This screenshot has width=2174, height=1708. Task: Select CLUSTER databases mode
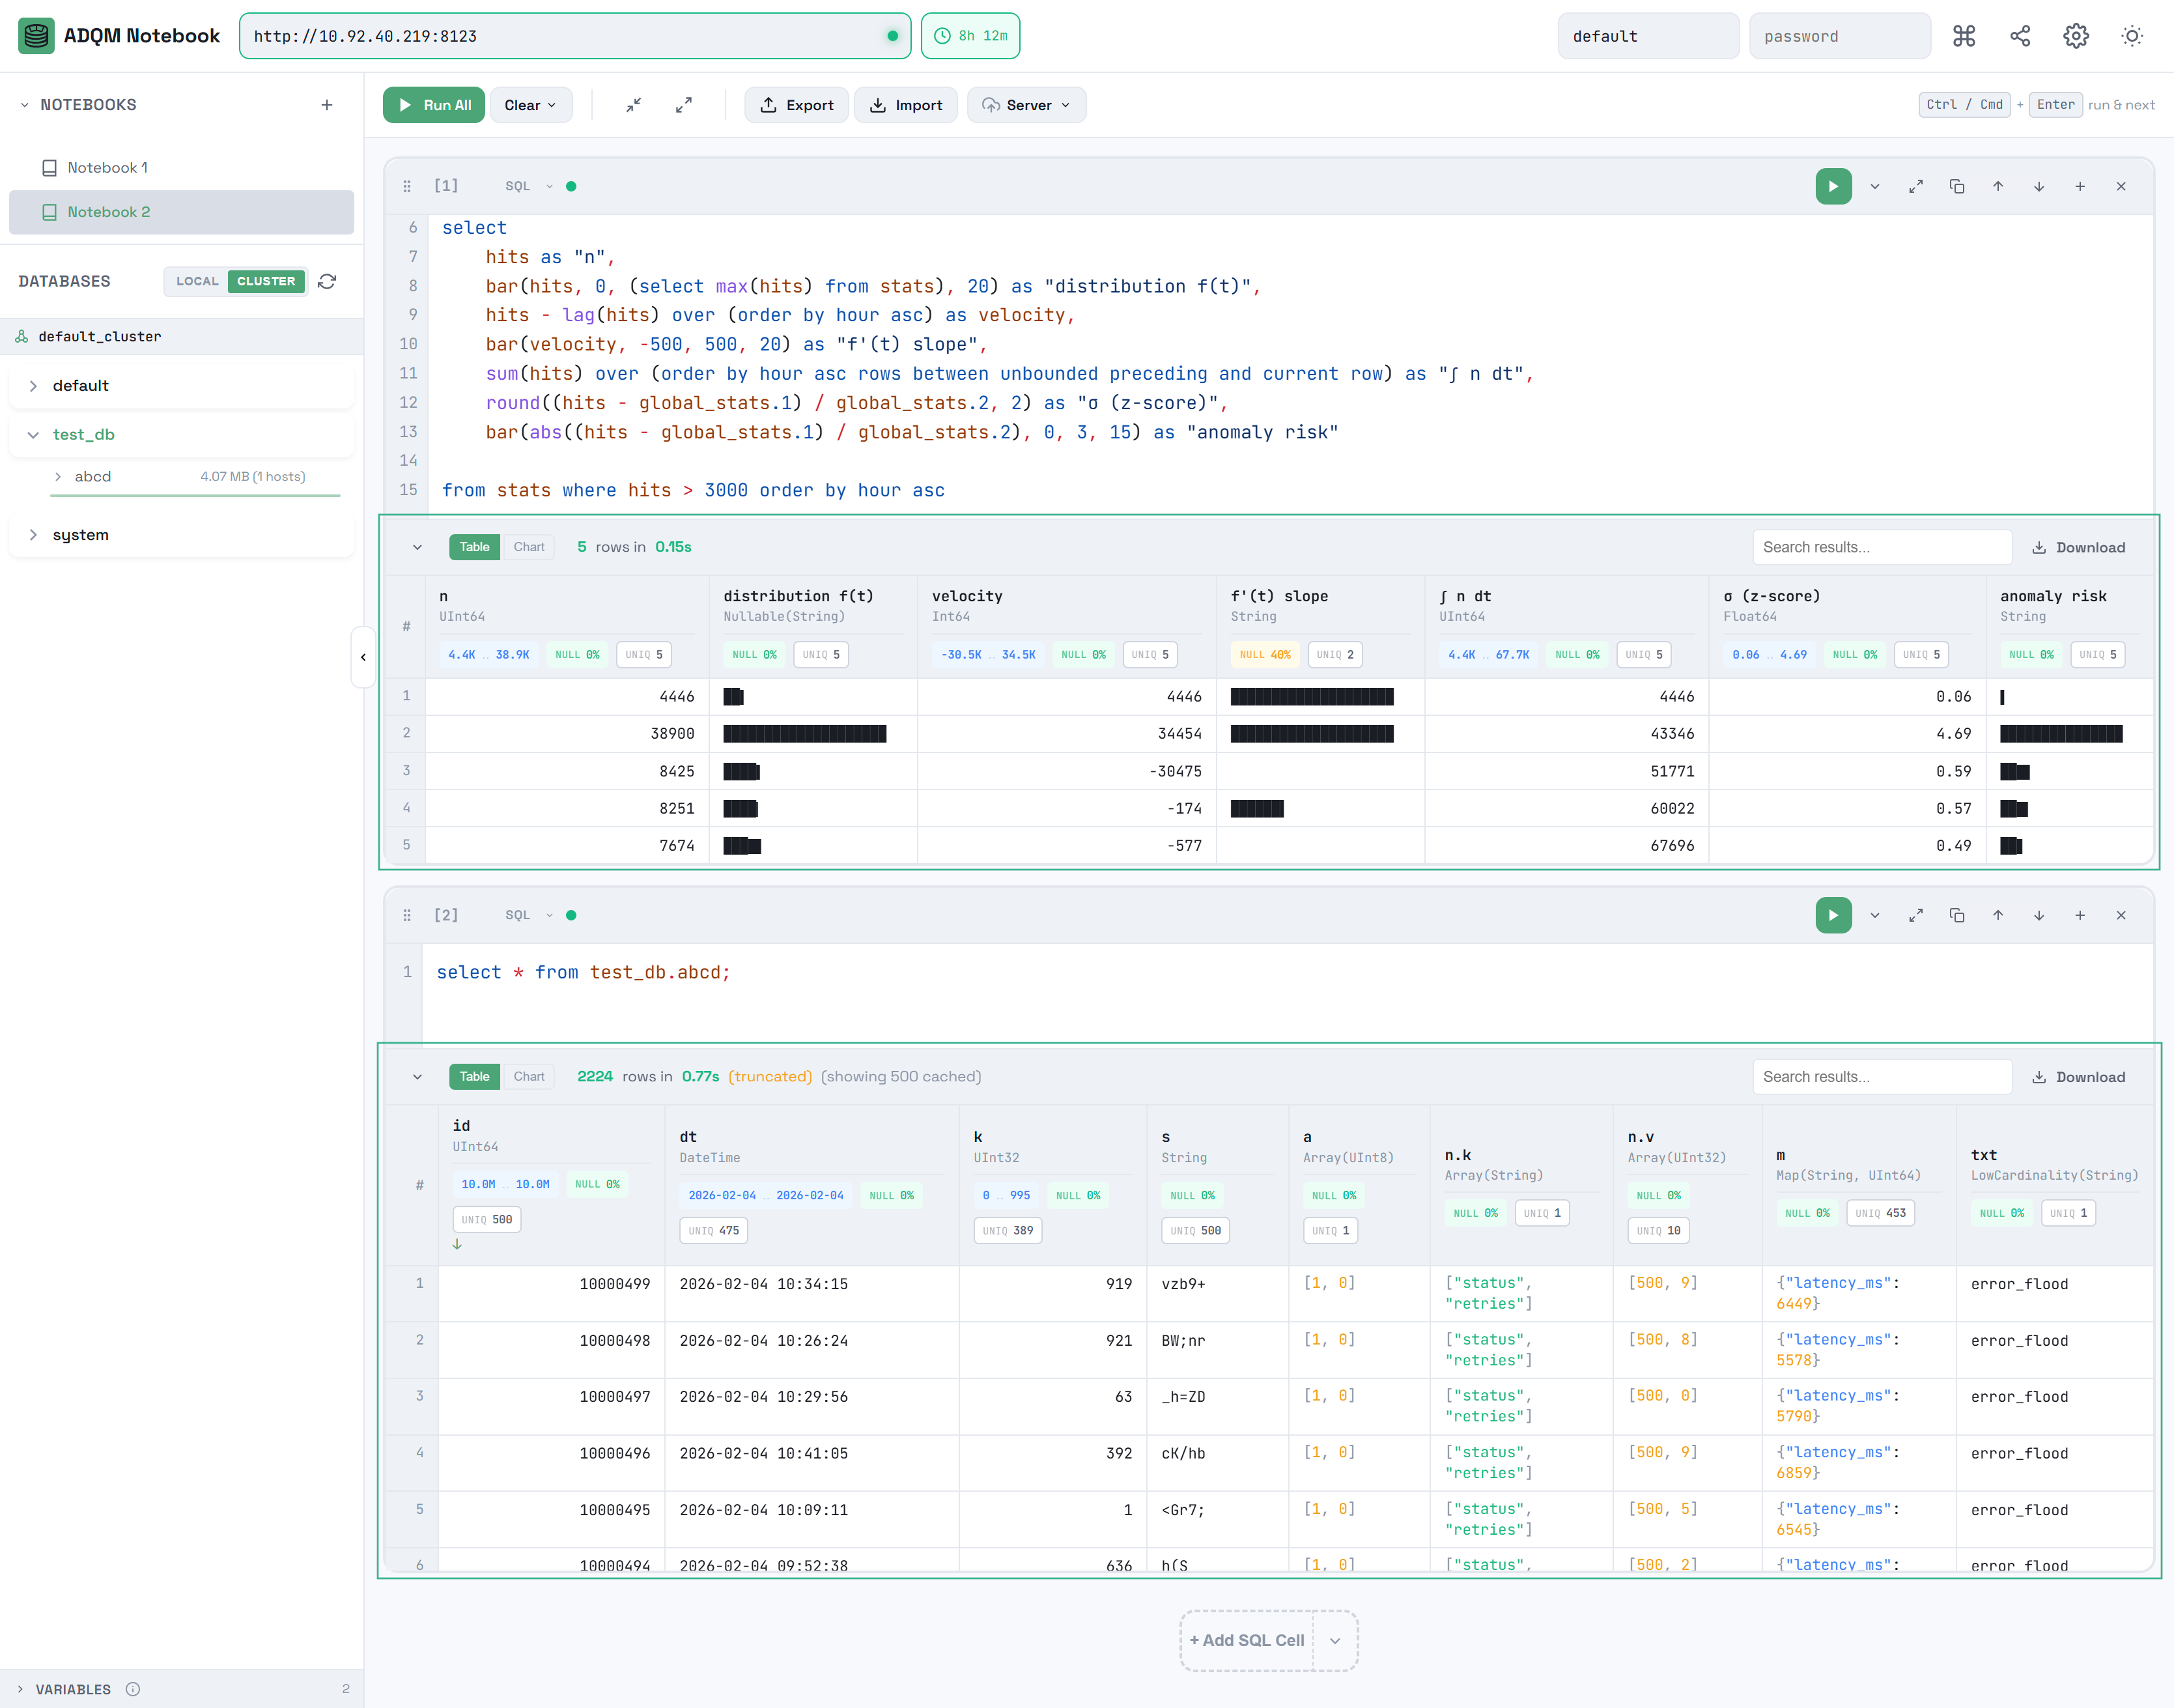pos(266,282)
